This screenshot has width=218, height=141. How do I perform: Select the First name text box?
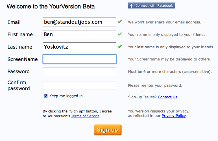[x=80, y=34]
